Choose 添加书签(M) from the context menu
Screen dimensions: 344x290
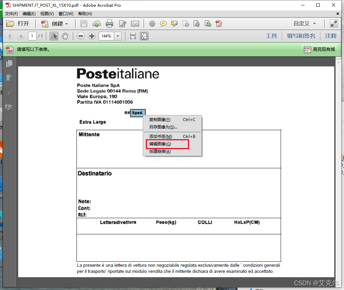(x=172, y=137)
